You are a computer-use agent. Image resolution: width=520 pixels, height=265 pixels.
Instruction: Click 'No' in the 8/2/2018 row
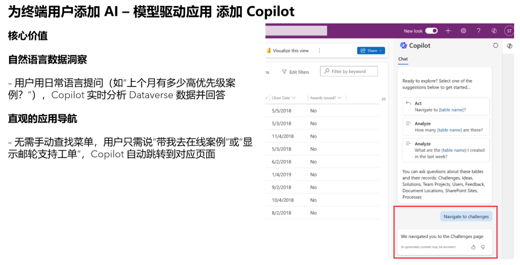[x=313, y=213]
